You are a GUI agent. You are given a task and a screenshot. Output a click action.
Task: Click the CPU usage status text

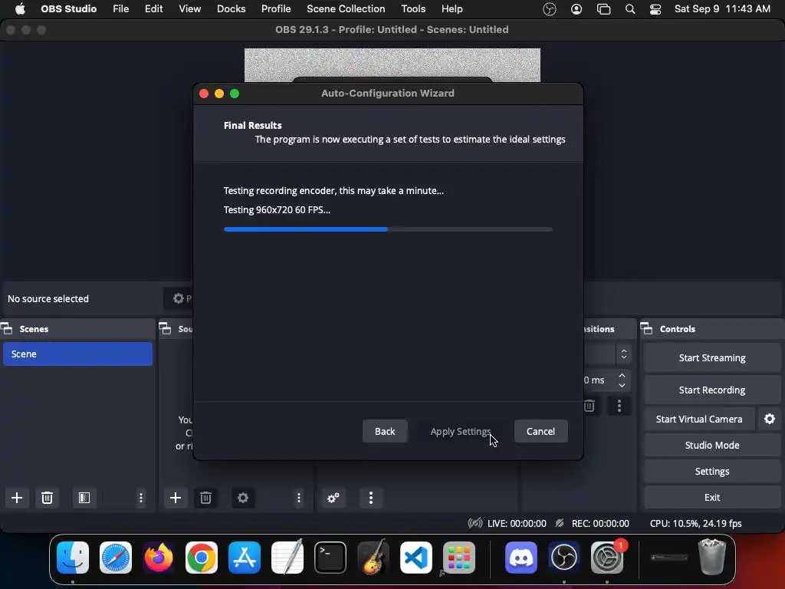[695, 523]
